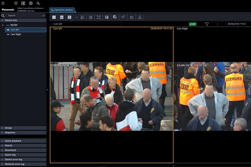The image size is (251, 167).
Task: Click the search magnifier beside Search field
Action: tap(3, 15)
